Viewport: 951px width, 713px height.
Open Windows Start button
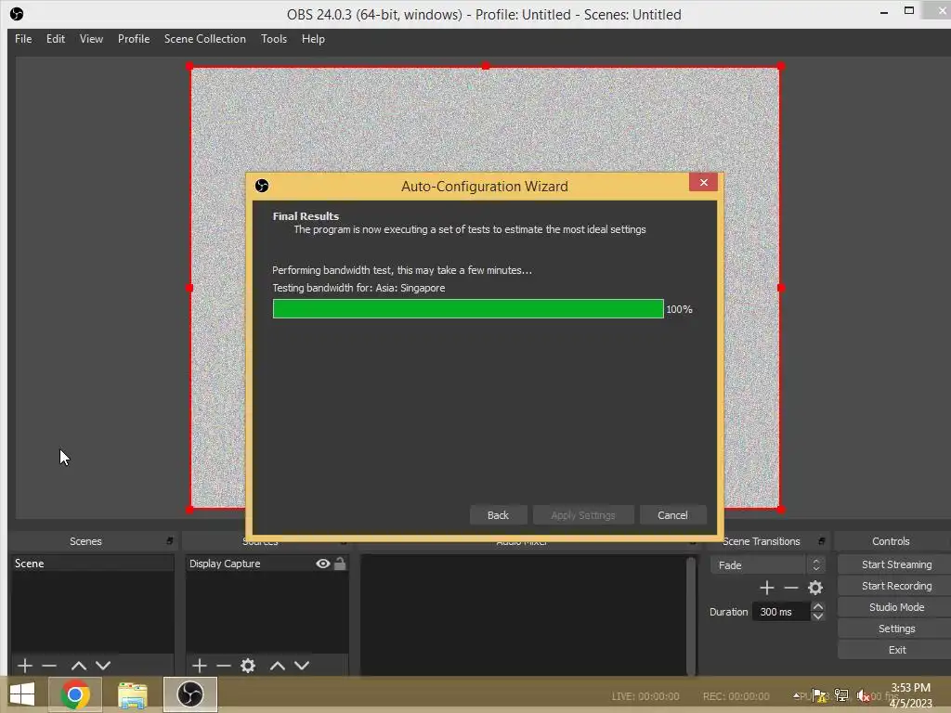coord(22,694)
